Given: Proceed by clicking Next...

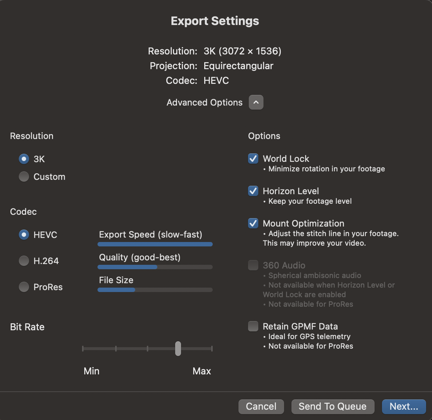Looking at the screenshot, I should pos(403,406).
